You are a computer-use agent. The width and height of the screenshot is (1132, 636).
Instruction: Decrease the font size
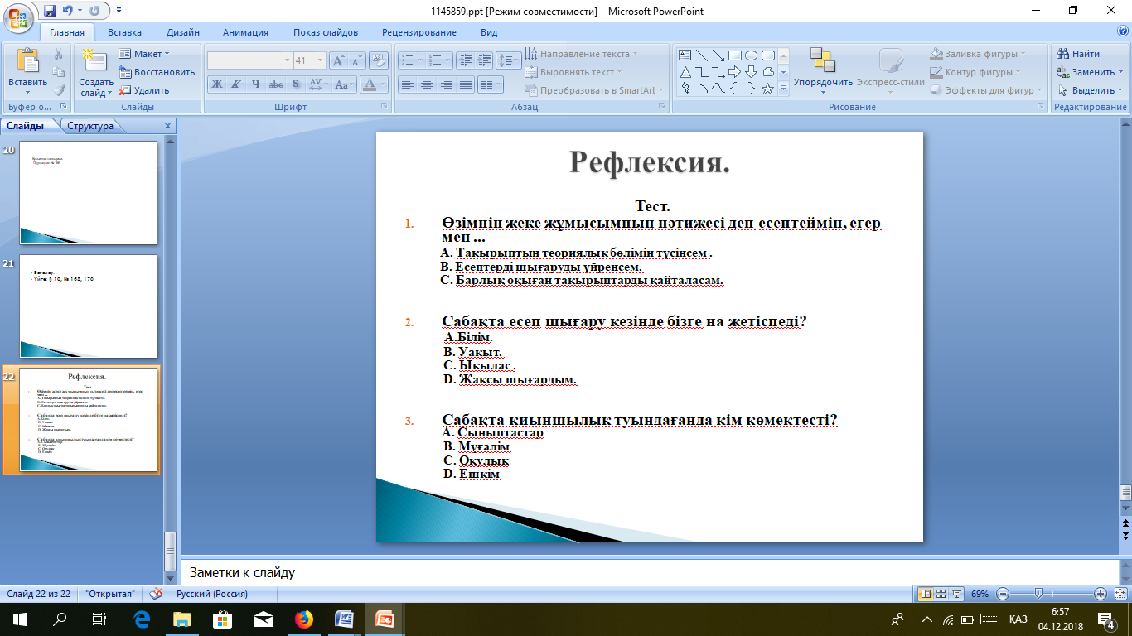pos(356,60)
